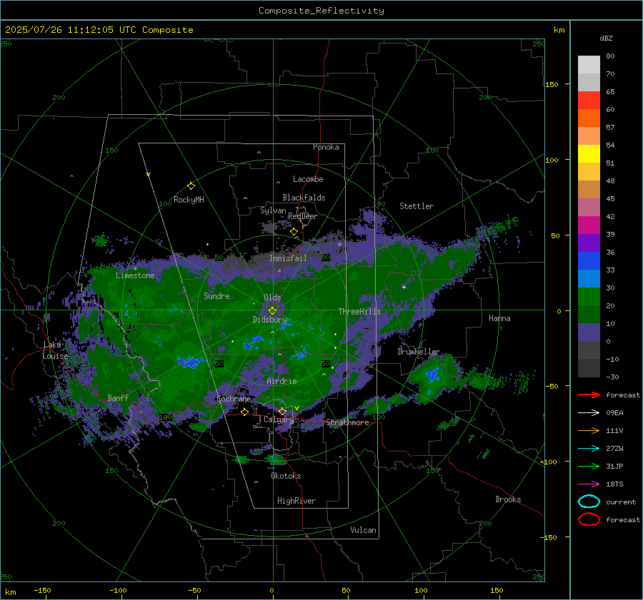Click the -150 tick on bottom axis

point(42,591)
